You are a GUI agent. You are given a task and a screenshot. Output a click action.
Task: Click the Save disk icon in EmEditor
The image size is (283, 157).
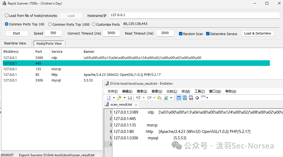(130, 98)
